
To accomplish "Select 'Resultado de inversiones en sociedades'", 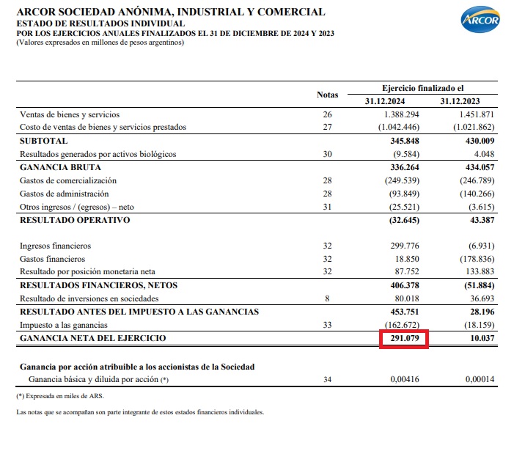I will pyautogui.click(x=89, y=298).
